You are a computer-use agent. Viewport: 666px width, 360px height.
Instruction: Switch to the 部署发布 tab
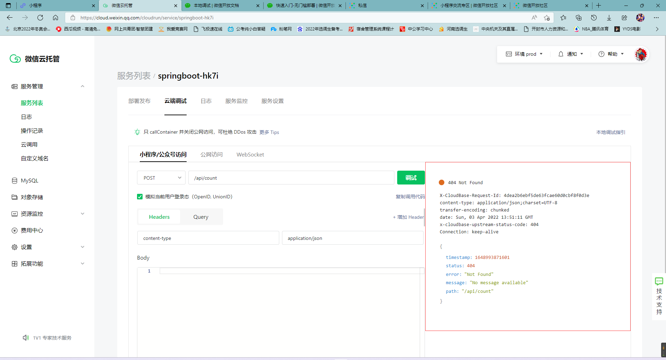[x=139, y=101]
